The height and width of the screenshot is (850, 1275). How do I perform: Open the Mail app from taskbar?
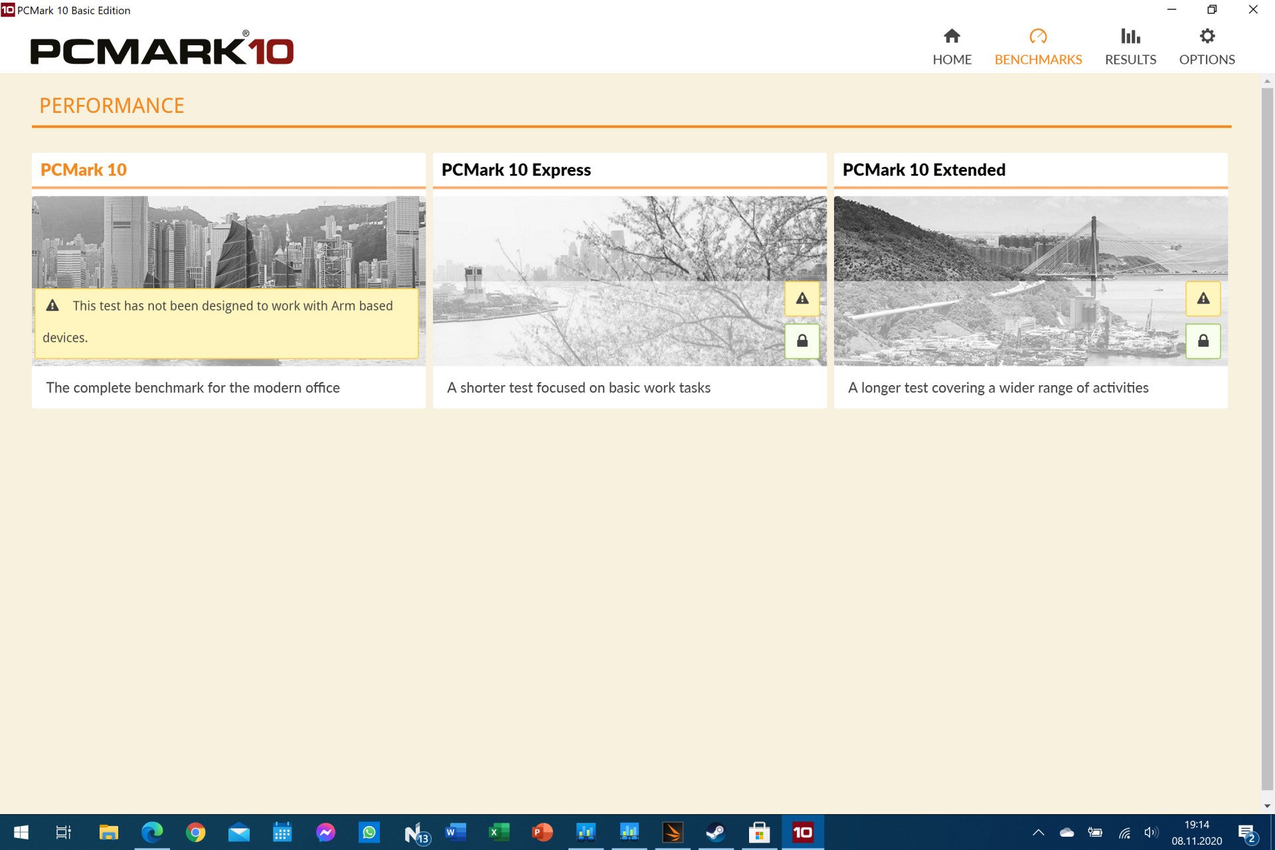(x=239, y=832)
